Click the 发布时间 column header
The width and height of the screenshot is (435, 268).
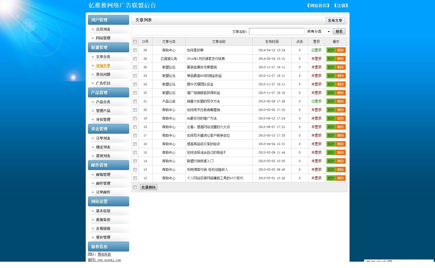pos(272,42)
